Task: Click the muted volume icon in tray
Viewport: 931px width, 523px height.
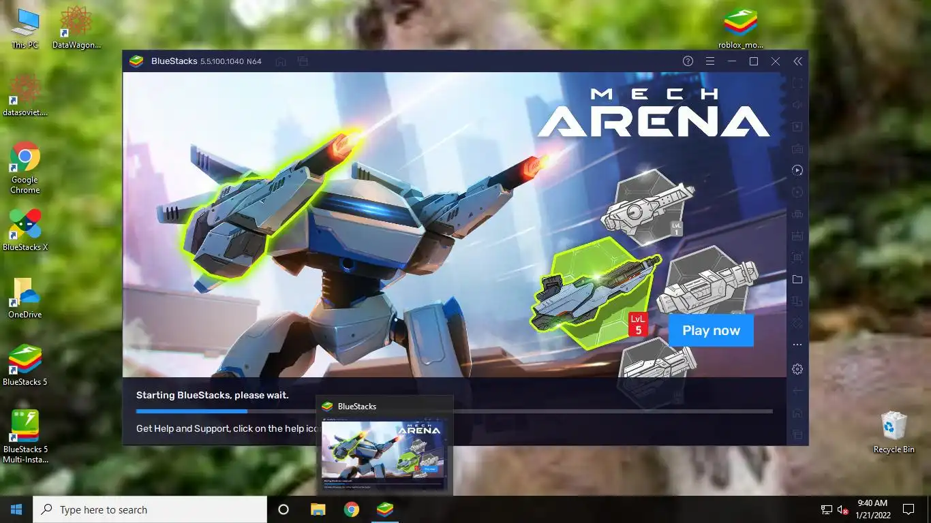Action: (842, 509)
